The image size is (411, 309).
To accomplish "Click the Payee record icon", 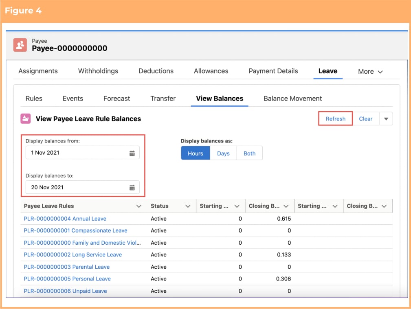I will click(20, 45).
